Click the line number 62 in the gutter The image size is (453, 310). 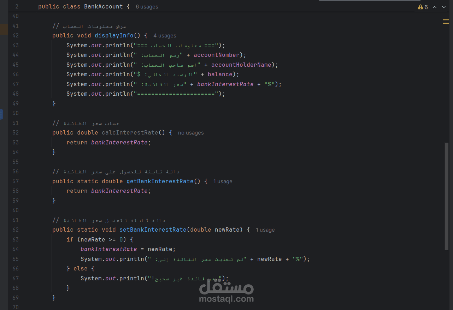click(15, 230)
